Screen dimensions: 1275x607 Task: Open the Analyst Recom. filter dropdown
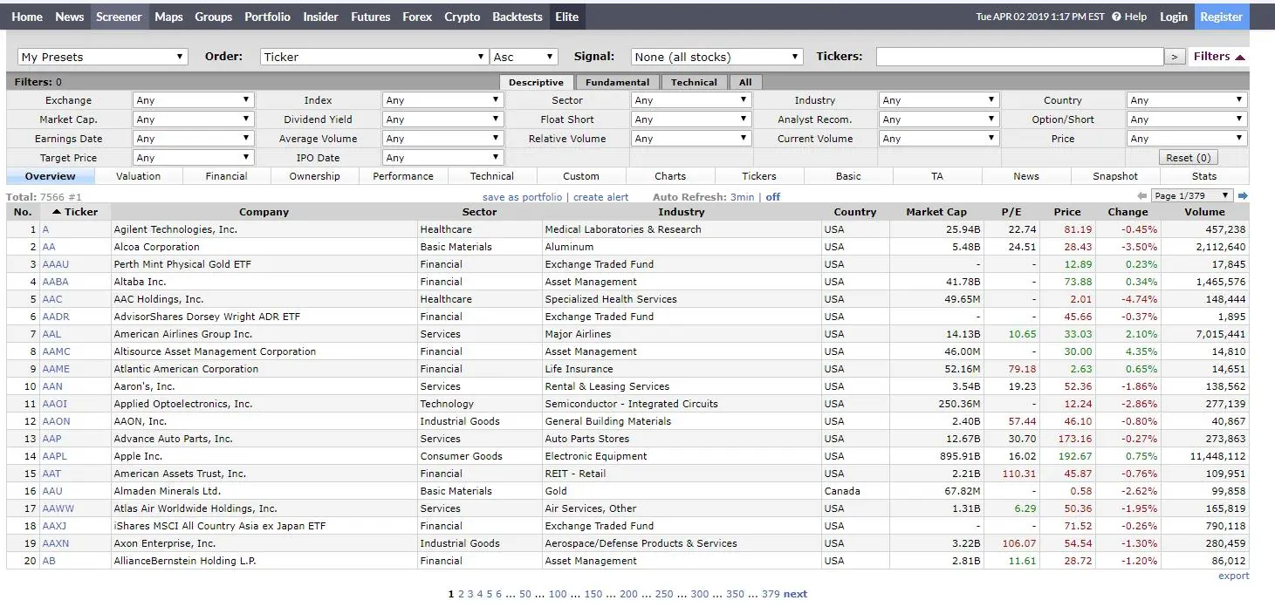939,119
